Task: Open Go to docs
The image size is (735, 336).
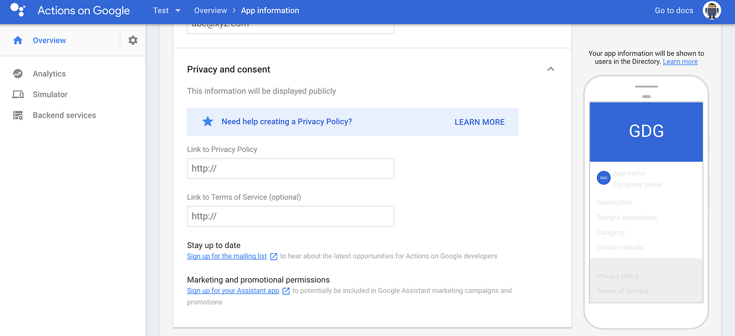Action: point(674,10)
